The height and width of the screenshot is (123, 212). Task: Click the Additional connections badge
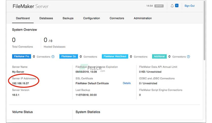coord(159,56)
